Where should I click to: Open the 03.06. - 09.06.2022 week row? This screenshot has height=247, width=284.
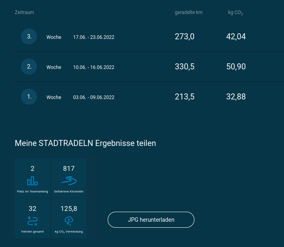[94, 97]
